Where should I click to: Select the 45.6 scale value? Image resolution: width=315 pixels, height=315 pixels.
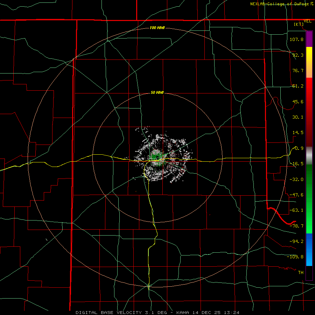point(298,101)
